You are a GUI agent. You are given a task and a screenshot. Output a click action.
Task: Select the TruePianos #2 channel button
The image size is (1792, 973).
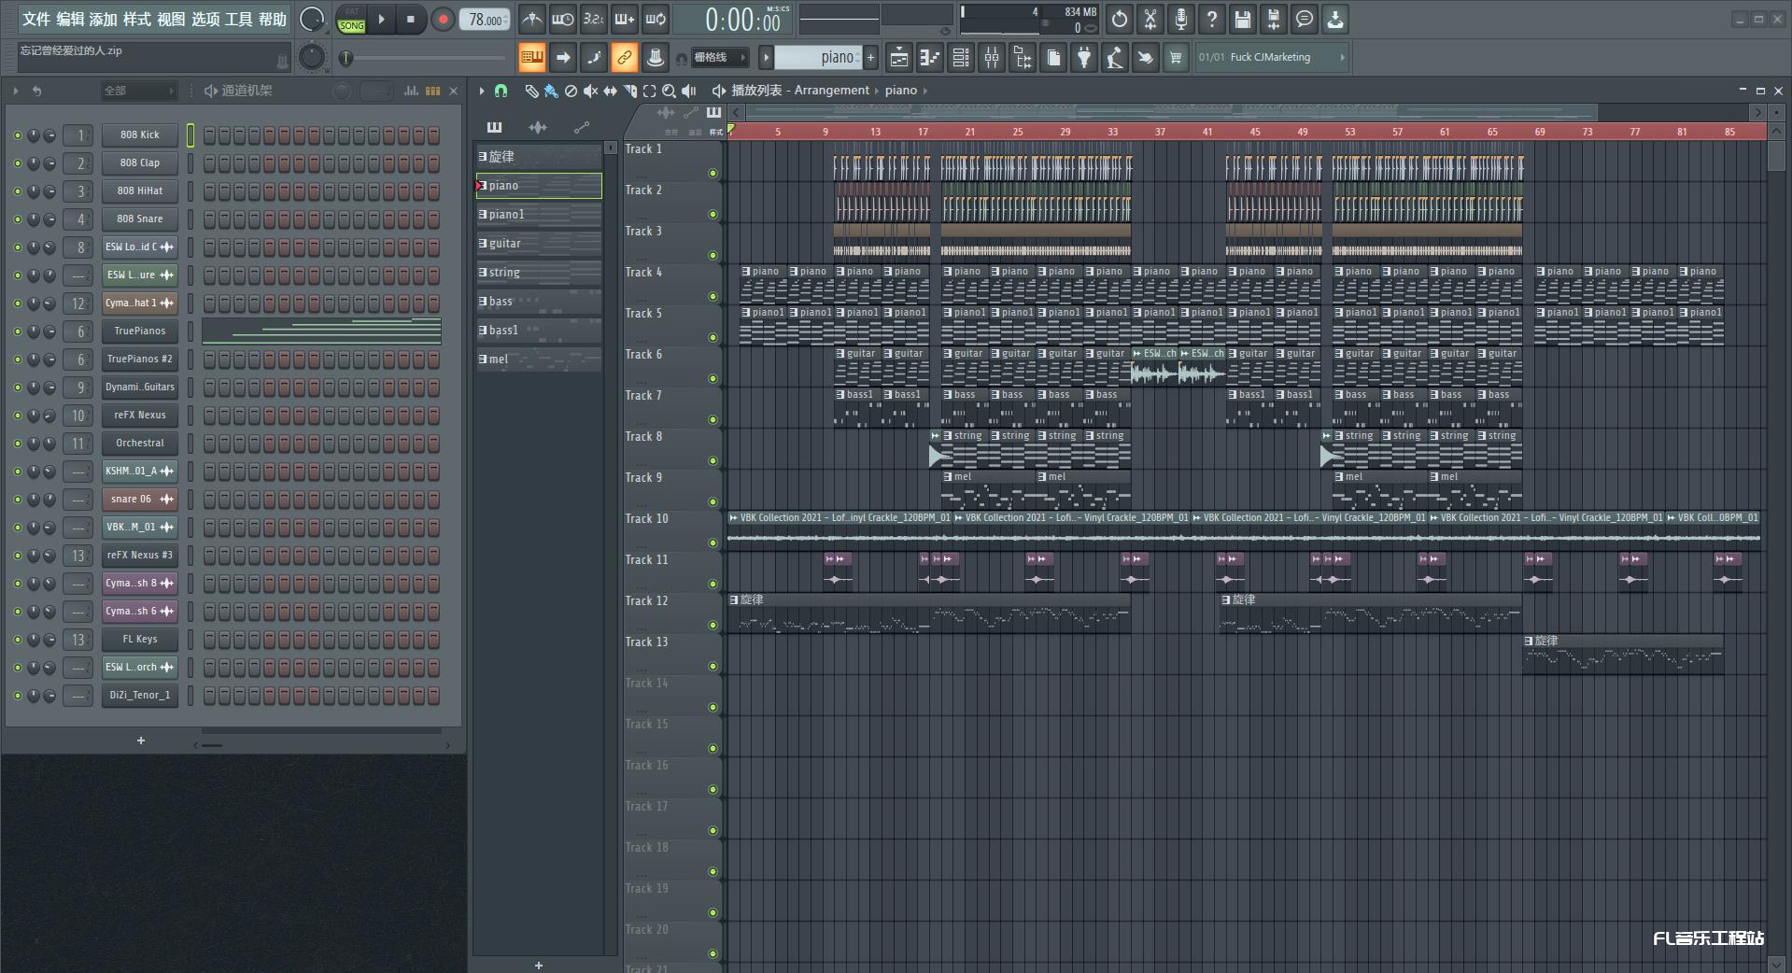pyautogui.click(x=140, y=360)
